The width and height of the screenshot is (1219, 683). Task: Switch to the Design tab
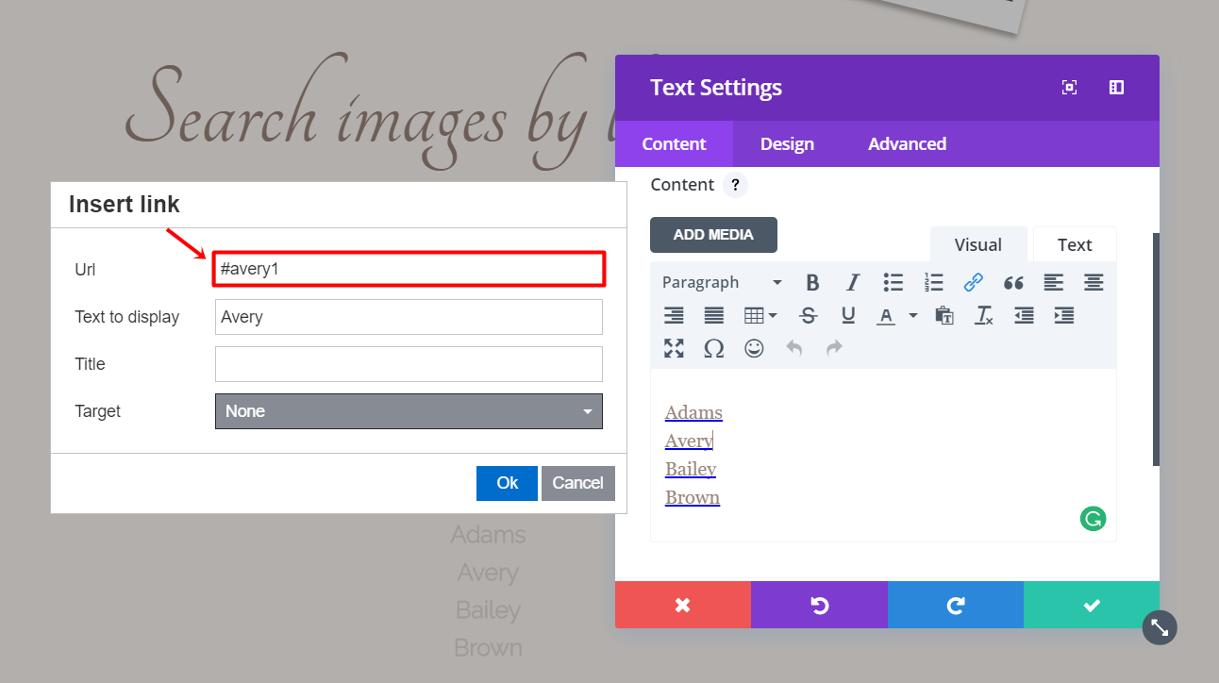tap(787, 144)
